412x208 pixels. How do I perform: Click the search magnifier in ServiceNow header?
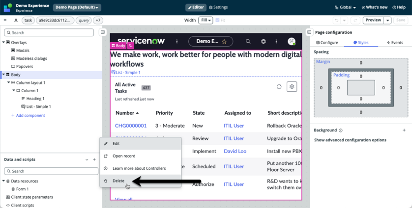[248, 41]
